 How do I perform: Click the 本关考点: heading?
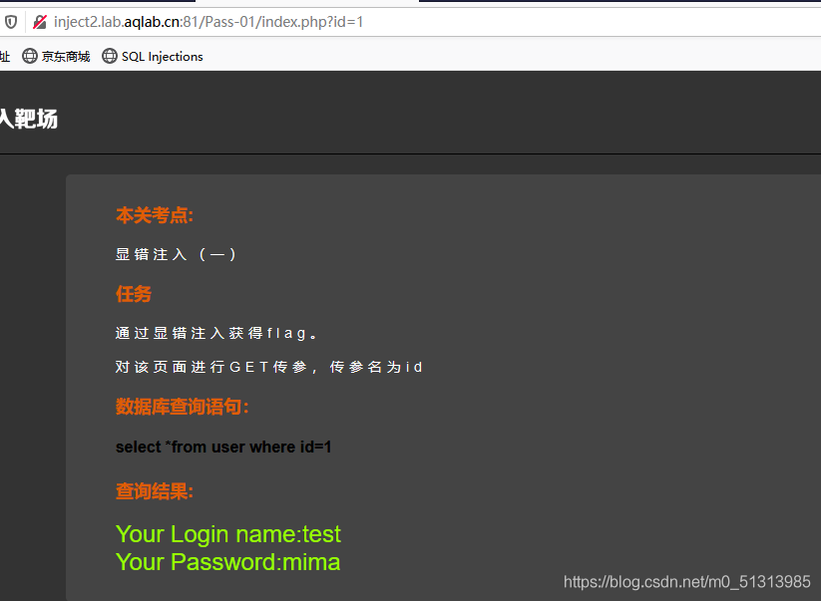click(x=155, y=215)
